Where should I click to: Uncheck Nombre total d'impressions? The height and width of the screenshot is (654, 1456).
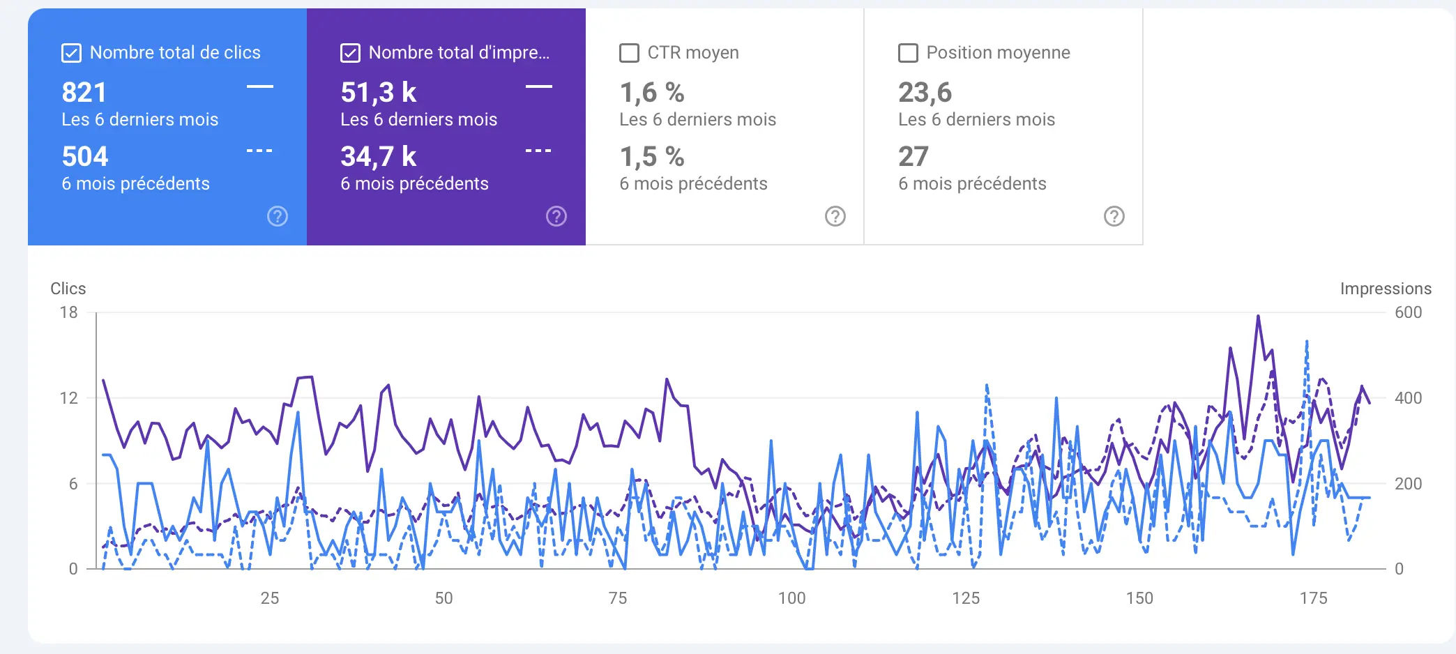pos(349,52)
